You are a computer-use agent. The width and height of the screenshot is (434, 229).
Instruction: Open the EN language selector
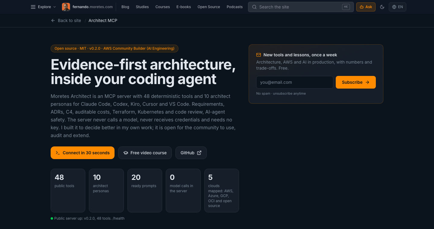(398, 7)
